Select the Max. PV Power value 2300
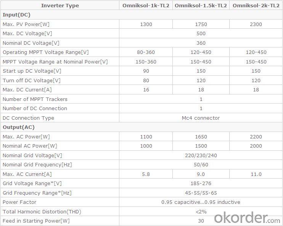Image resolution: width=283 pixels, height=226 pixels. 256,24
